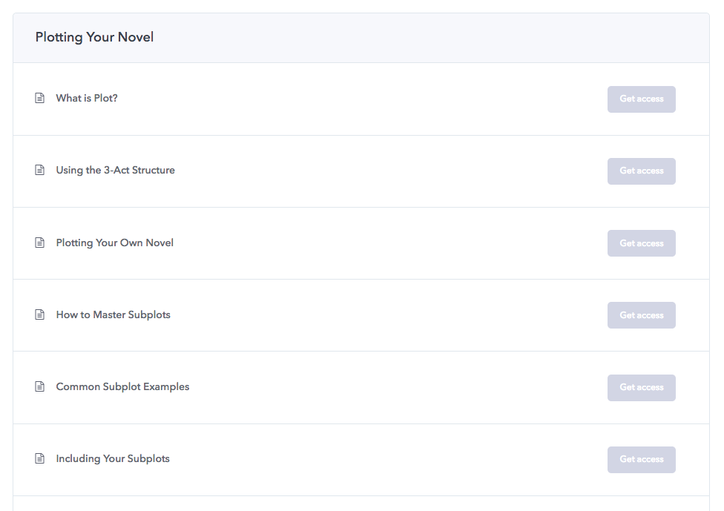Open the Plotting Your Own Novel lesson

click(114, 243)
